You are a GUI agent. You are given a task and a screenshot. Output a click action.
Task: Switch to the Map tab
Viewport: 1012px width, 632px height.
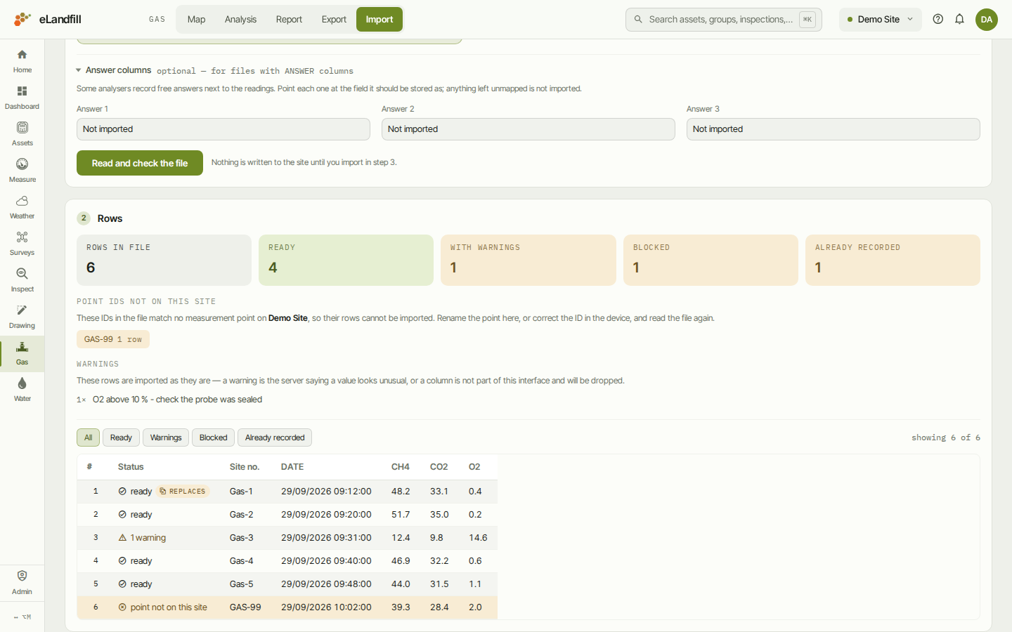(x=196, y=19)
